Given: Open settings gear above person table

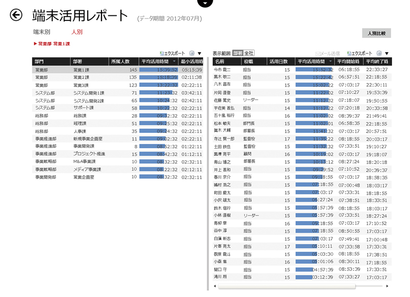Looking at the screenshot, I should 379,53.
